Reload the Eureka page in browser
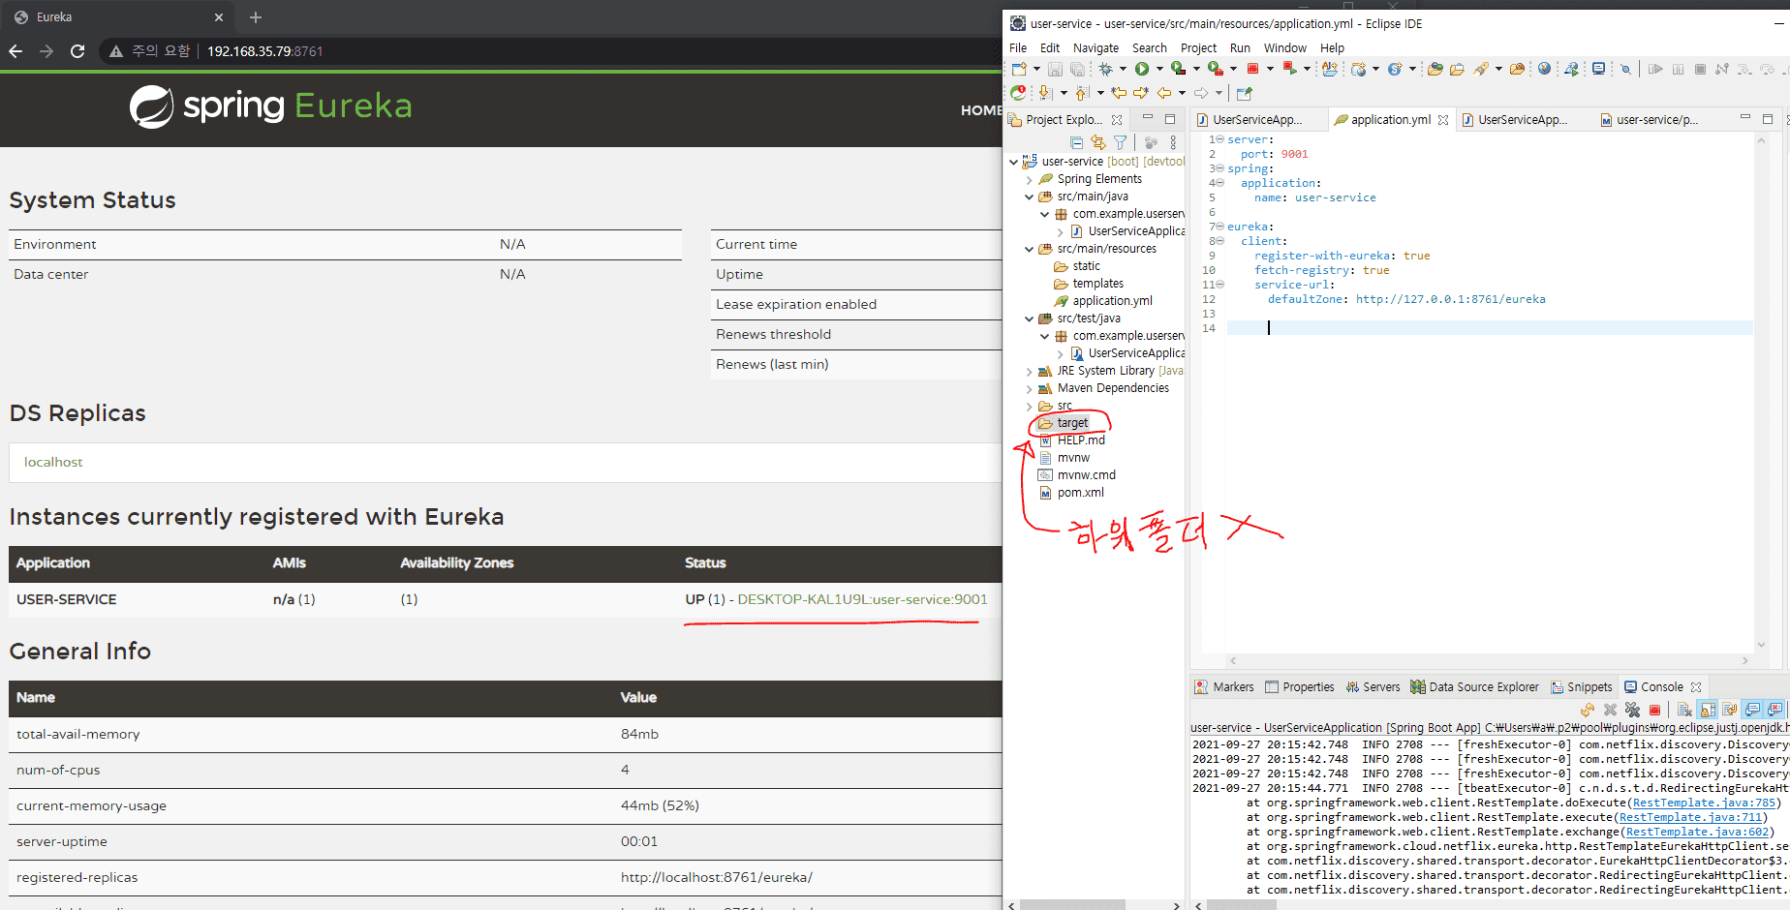This screenshot has height=910, width=1790. click(77, 51)
